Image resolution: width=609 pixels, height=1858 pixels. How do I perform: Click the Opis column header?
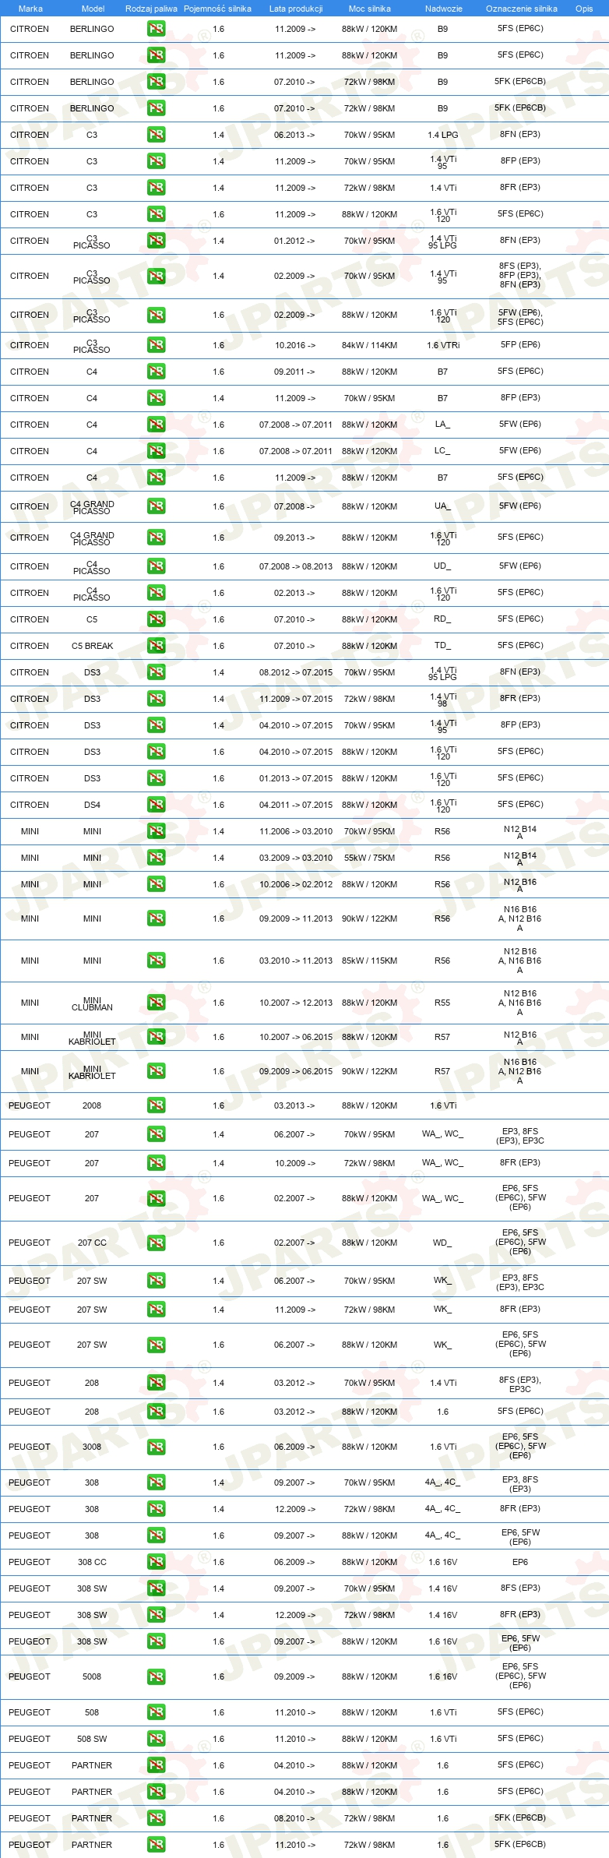coord(584,9)
